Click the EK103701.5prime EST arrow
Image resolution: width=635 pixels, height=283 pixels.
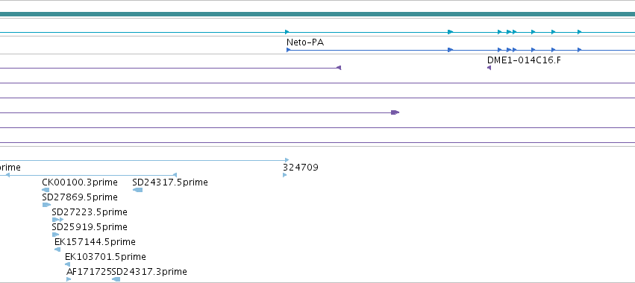coord(68,265)
